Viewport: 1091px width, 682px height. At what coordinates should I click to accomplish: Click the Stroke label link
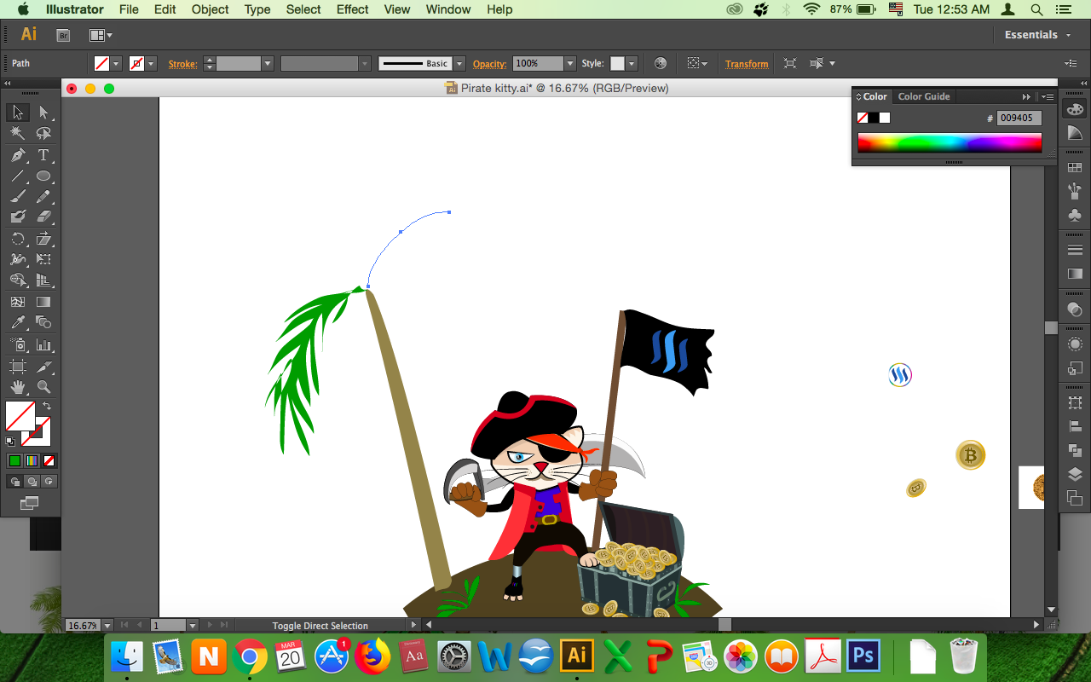(182, 64)
